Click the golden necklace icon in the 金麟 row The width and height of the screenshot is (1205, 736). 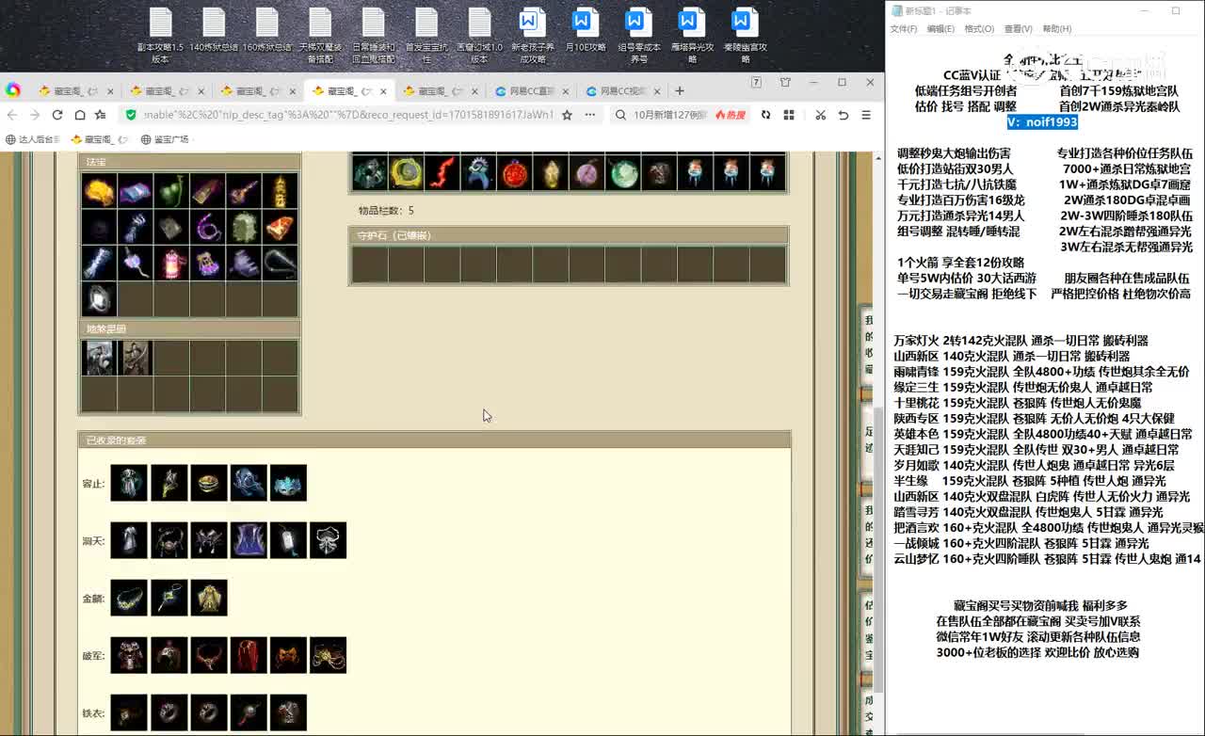click(129, 598)
